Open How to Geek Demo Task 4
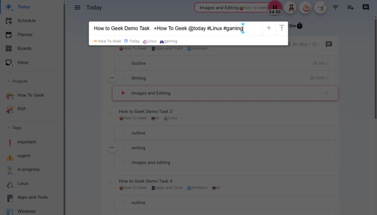This screenshot has width=377, height=215. pos(146,181)
